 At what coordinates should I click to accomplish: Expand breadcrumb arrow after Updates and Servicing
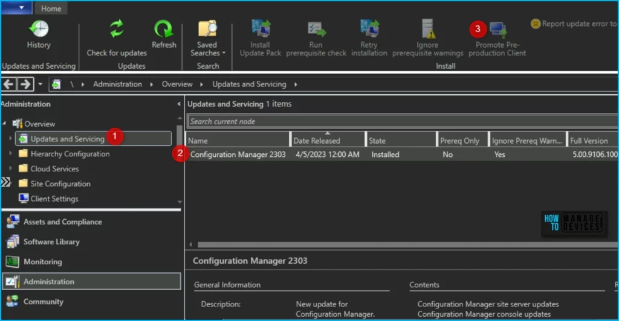(296, 84)
